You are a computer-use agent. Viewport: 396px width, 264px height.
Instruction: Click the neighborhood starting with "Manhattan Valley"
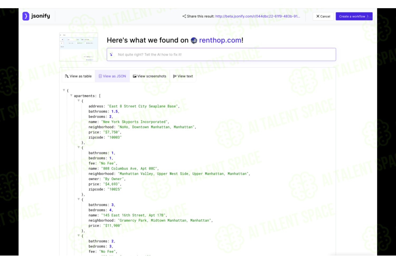point(183,174)
